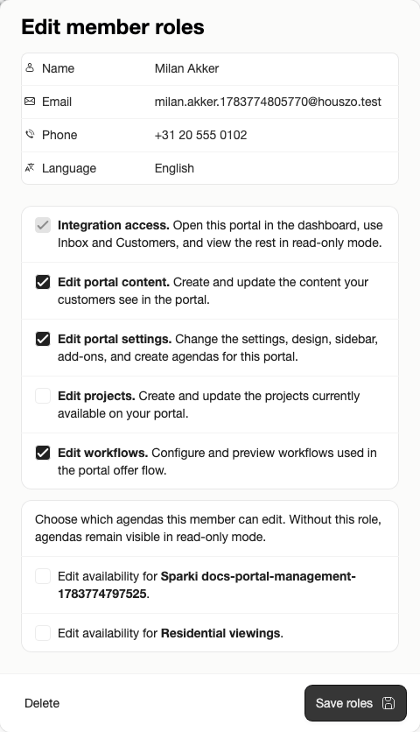The width and height of the screenshot is (420, 732).
Task: Disable the Edit portal settings checkbox
Action: click(43, 340)
